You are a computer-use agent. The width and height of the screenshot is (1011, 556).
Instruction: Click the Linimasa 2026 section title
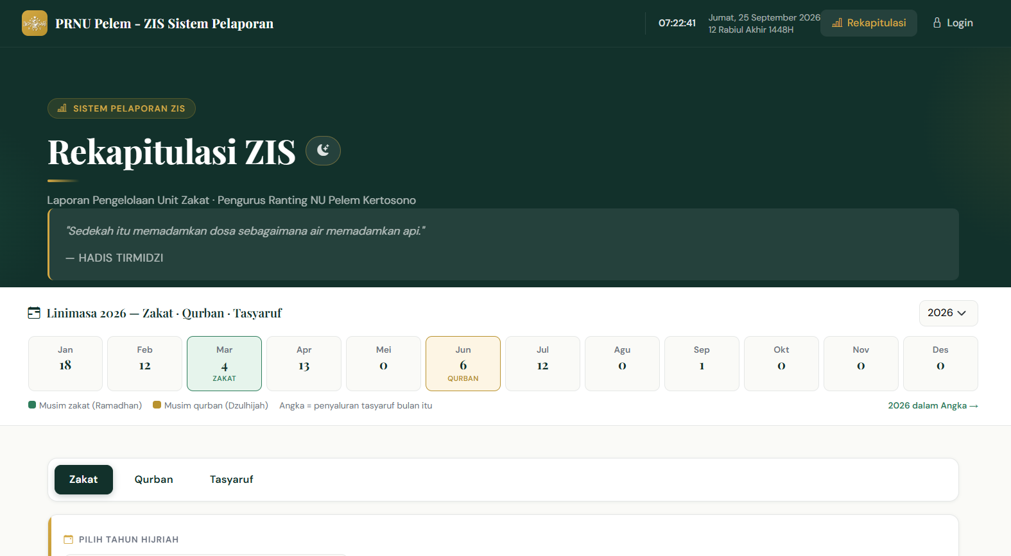pyautogui.click(x=164, y=314)
